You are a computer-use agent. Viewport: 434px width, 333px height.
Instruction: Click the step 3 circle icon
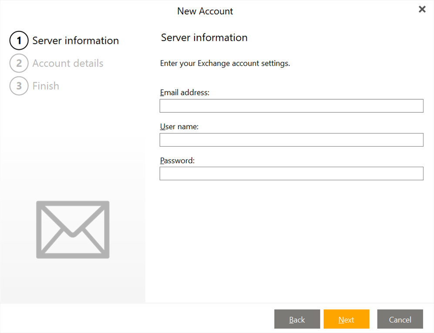pos(19,86)
